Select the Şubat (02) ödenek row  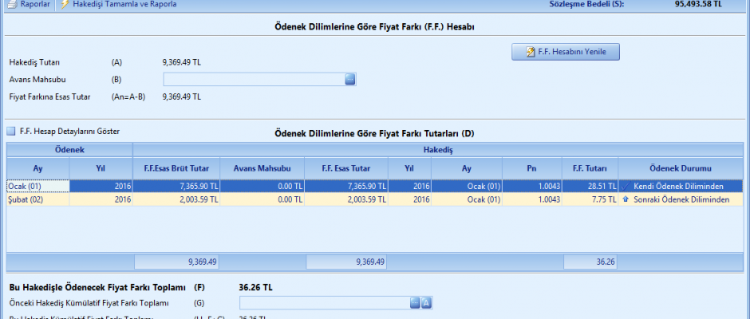pos(38,199)
